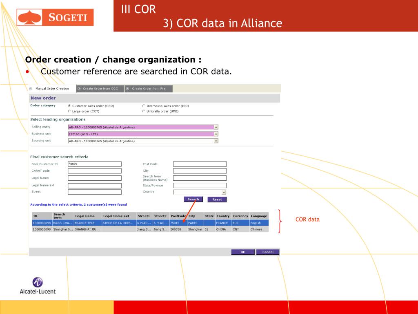418x314 pixels.
Task: Click the SIEGE DE LA DIRE... cell
Action: point(119,223)
